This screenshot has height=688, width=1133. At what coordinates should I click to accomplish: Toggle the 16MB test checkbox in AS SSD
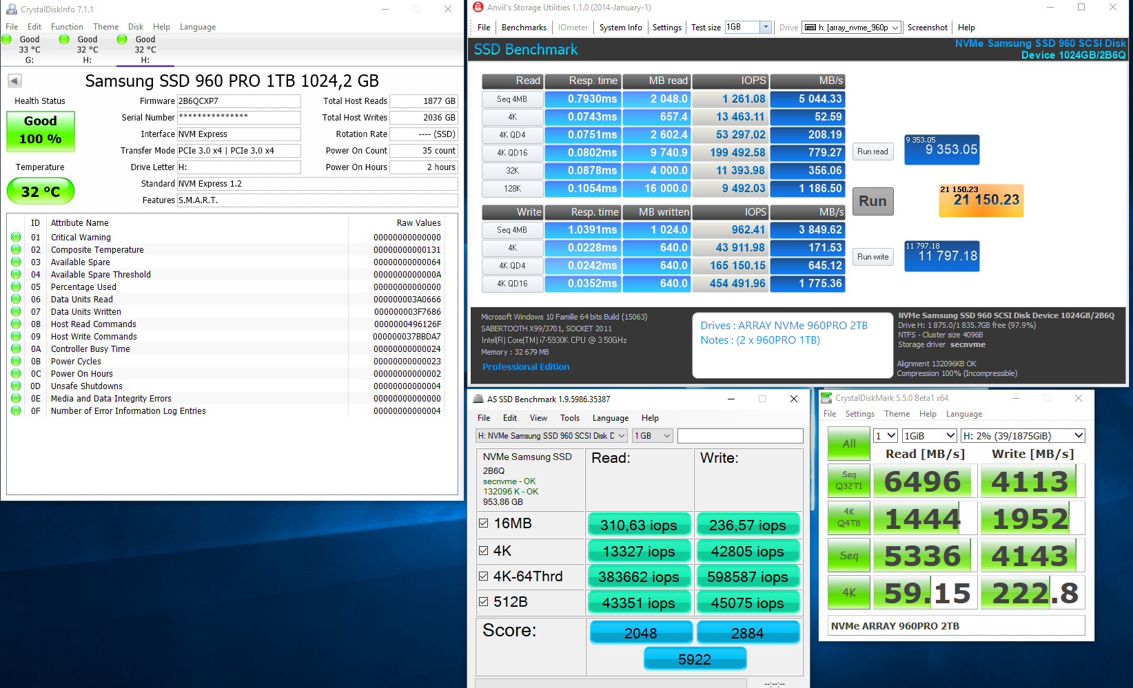(484, 523)
